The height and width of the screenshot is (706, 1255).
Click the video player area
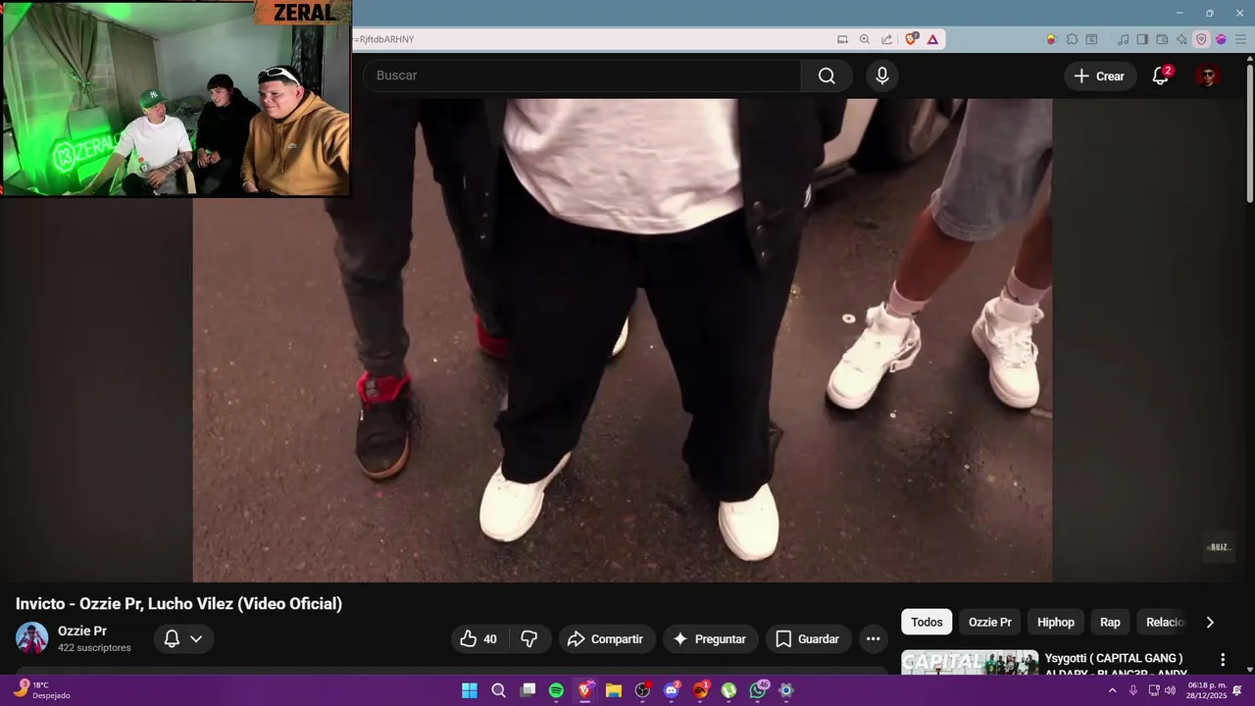tap(623, 340)
